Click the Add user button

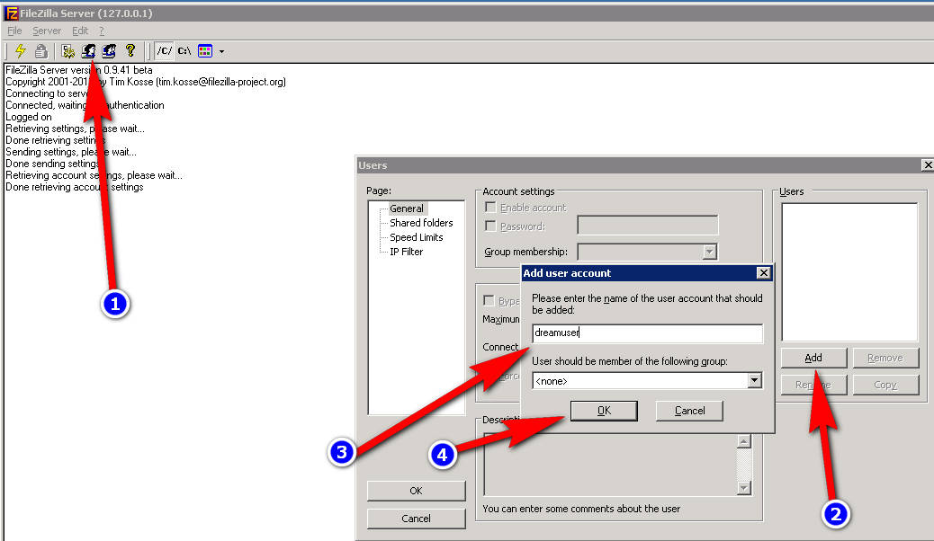tap(813, 358)
